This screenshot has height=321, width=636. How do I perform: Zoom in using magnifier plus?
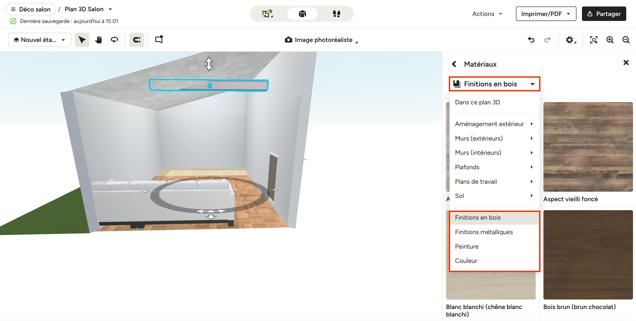[610, 40]
